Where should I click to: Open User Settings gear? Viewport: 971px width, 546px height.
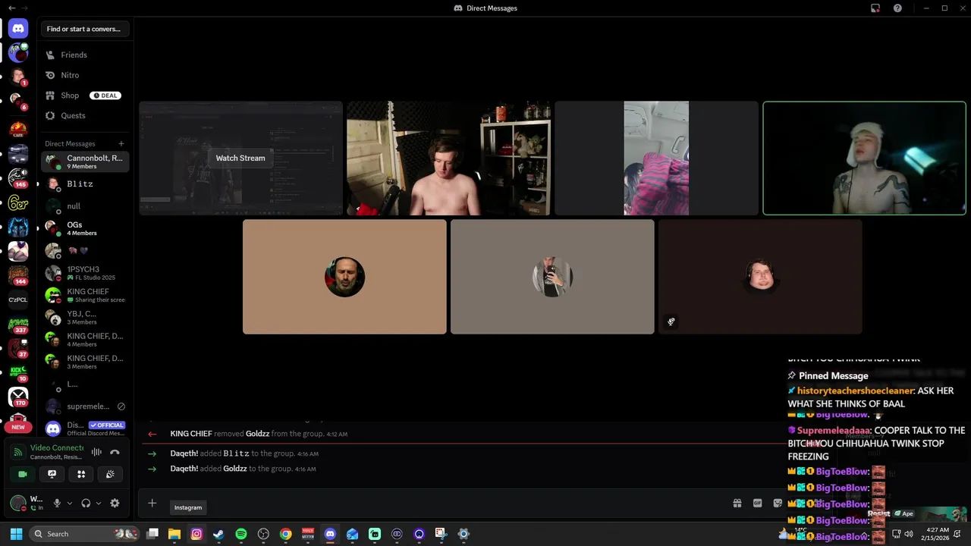pyautogui.click(x=115, y=503)
